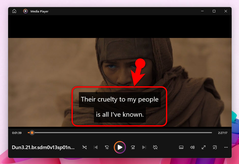239x164 pixels.
Task: Skip forward 30 seconds
Action: tap(133, 147)
